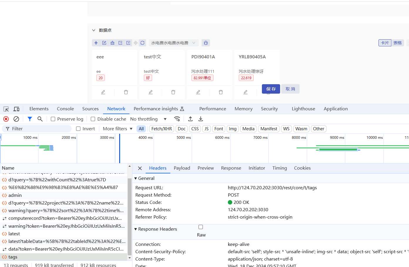
Task: Open the Elements panel tab
Action: point(39,109)
